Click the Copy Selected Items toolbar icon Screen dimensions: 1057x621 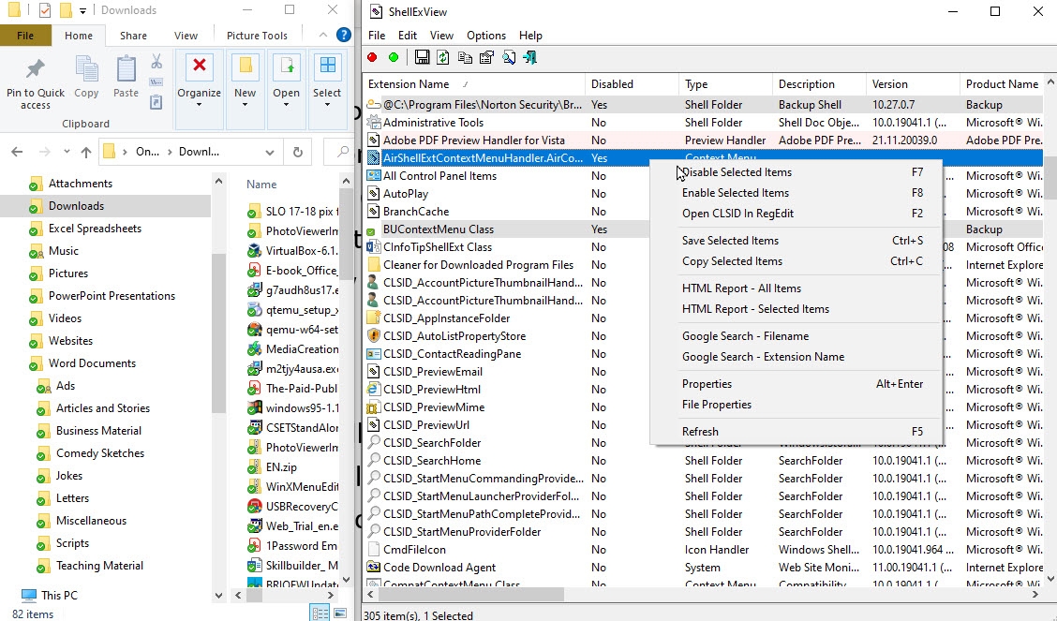(464, 57)
